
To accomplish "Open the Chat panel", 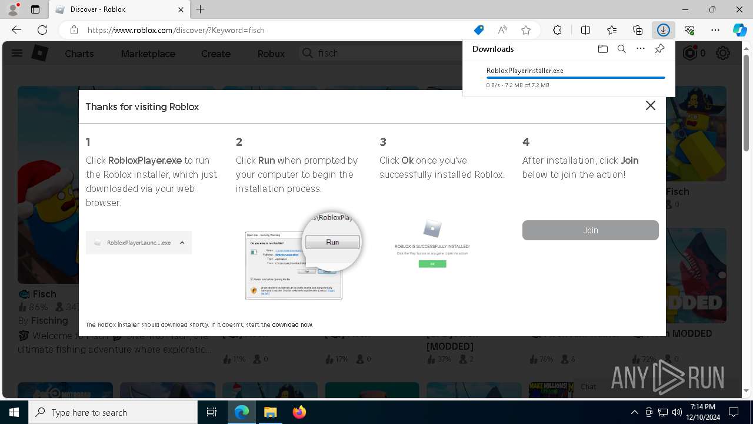I will [x=588, y=386].
